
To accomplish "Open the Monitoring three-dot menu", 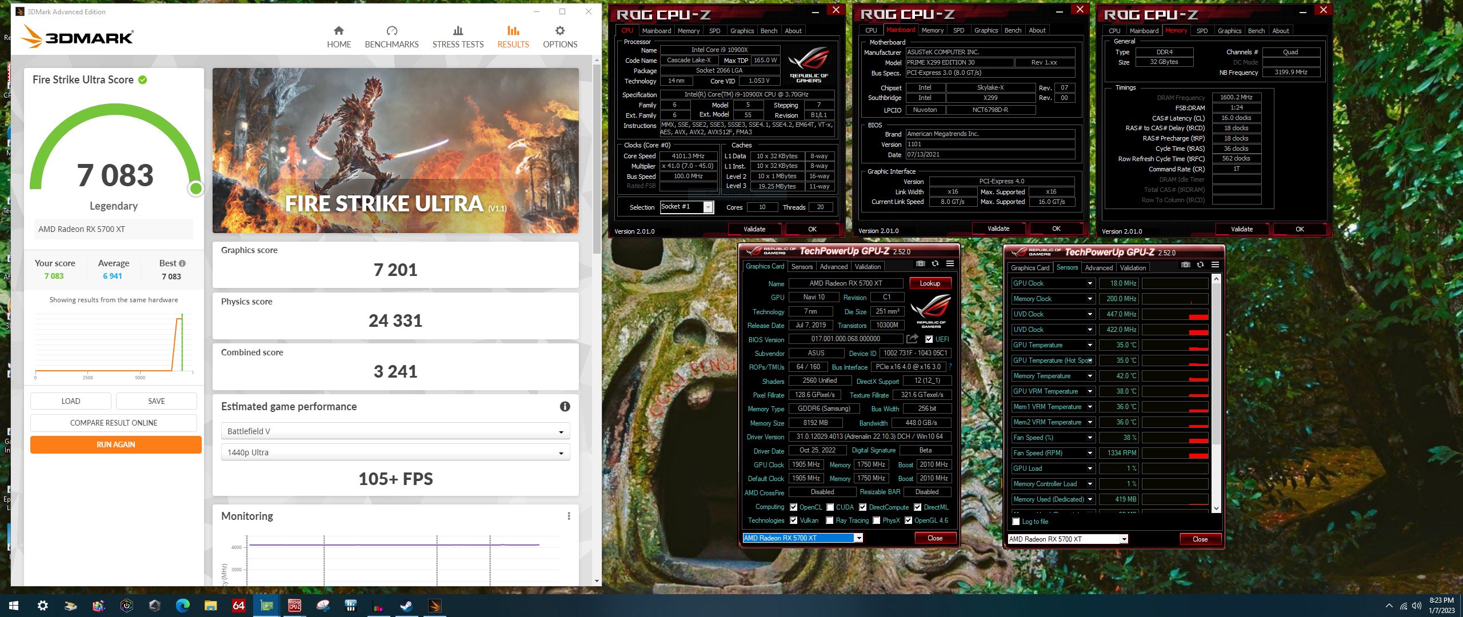I will pyautogui.click(x=569, y=516).
